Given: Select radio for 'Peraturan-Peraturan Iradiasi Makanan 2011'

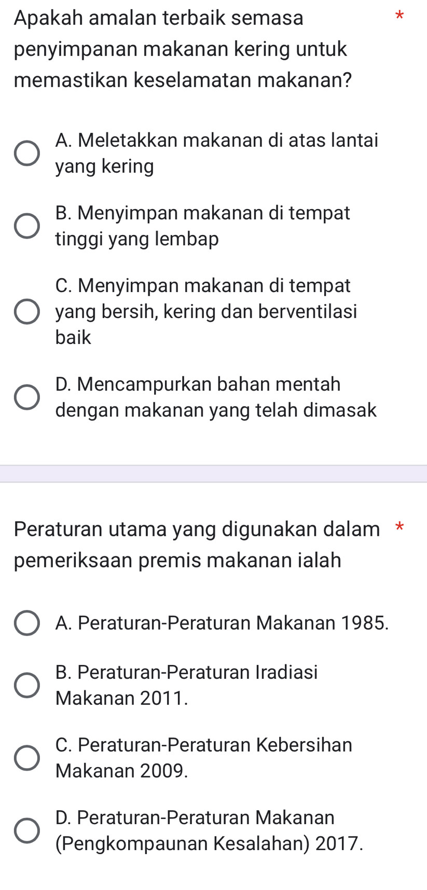Looking at the screenshot, I should pyautogui.click(x=26, y=685).
